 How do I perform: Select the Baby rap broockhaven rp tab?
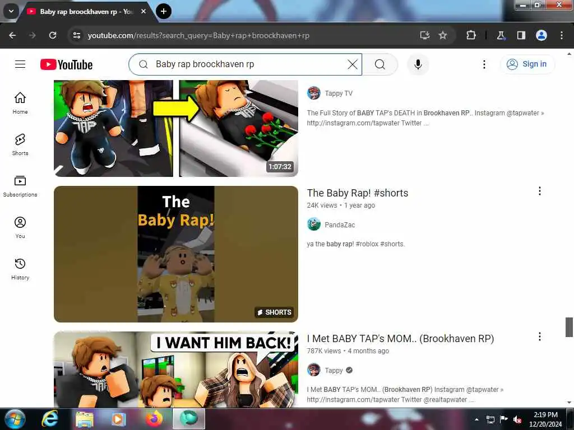(x=86, y=11)
